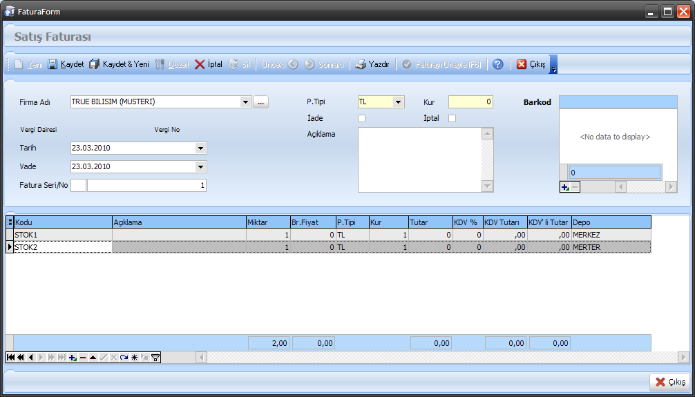Jump to first record in grid navigator
This screenshot has width=695, height=397.
(10, 358)
